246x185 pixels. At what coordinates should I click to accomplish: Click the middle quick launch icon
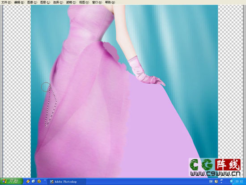[x=34, y=181]
